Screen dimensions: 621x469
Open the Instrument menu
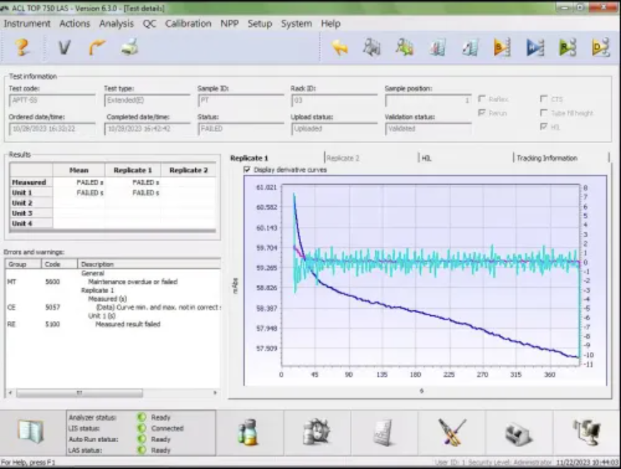pyautogui.click(x=27, y=23)
